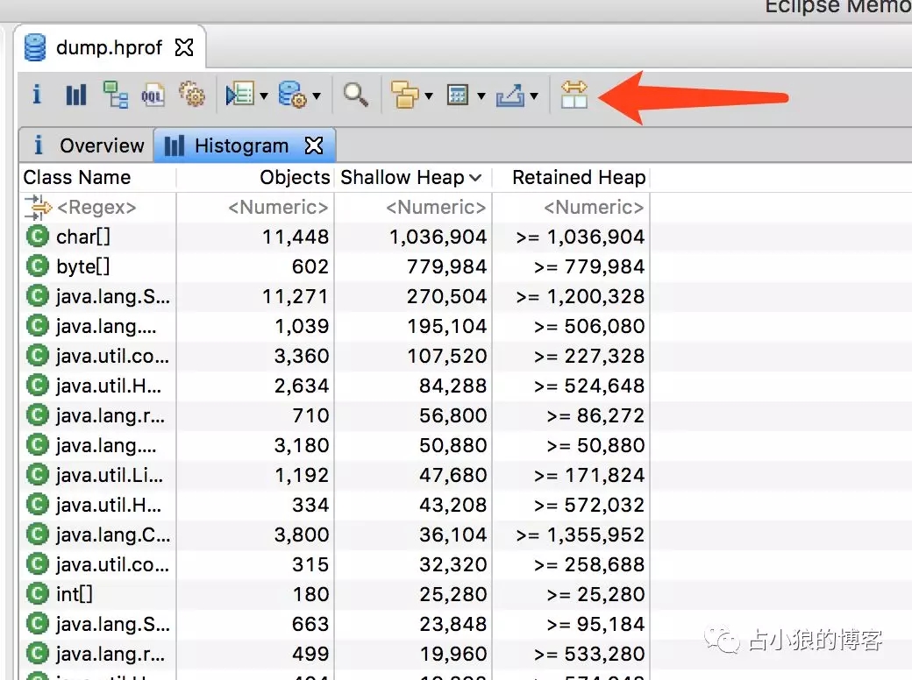Click class icon next to byte[]
This screenshot has height=680, width=912.
tap(37, 266)
